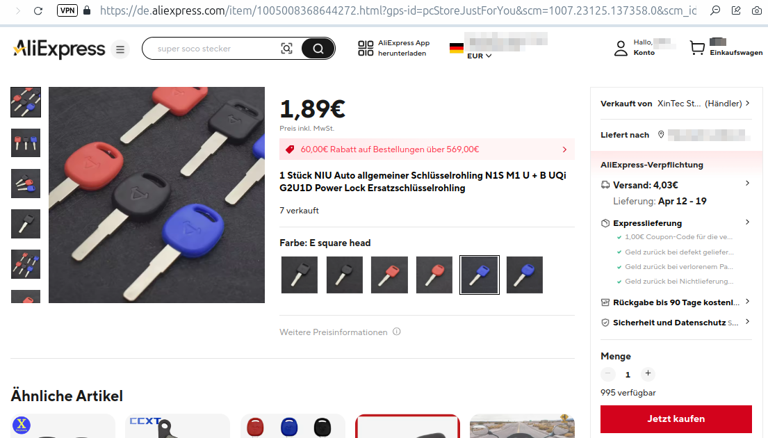Select the third red key color variant

pos(389,275)
